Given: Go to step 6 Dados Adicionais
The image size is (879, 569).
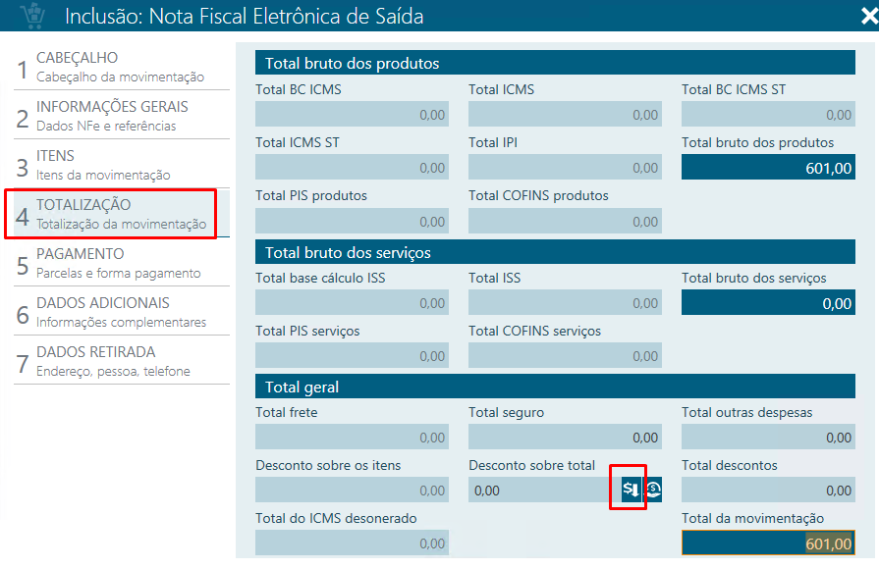Looking at the screenshot, I should (122, 312).
